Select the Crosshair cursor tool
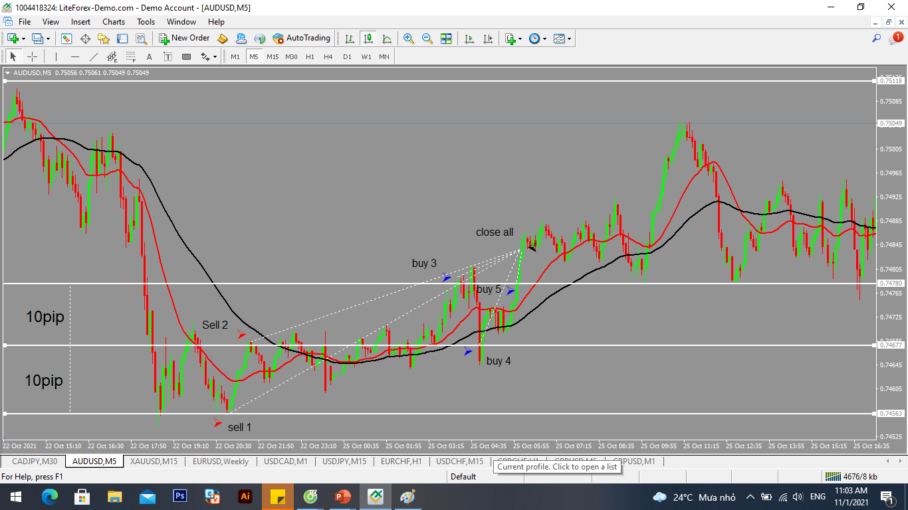The image size is (908, 510). [x=32, y=56]
